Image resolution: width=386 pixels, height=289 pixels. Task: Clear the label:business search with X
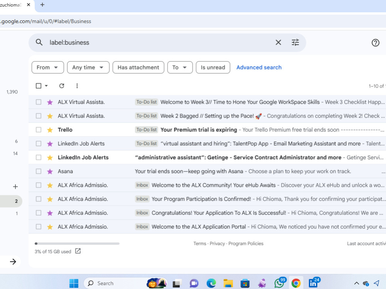pyautogui.click(x=278, y=42)
